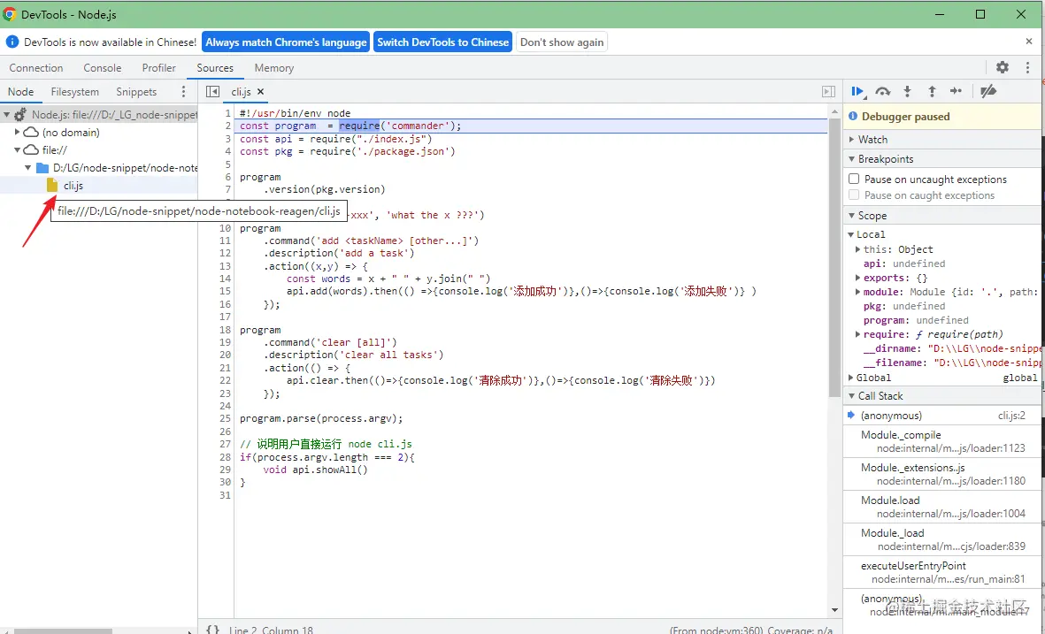The height and width of the screenshot is (634, 1045).
Task: Collapse the Local scope group
Action: pyautogui.click(x=851, y=234)
